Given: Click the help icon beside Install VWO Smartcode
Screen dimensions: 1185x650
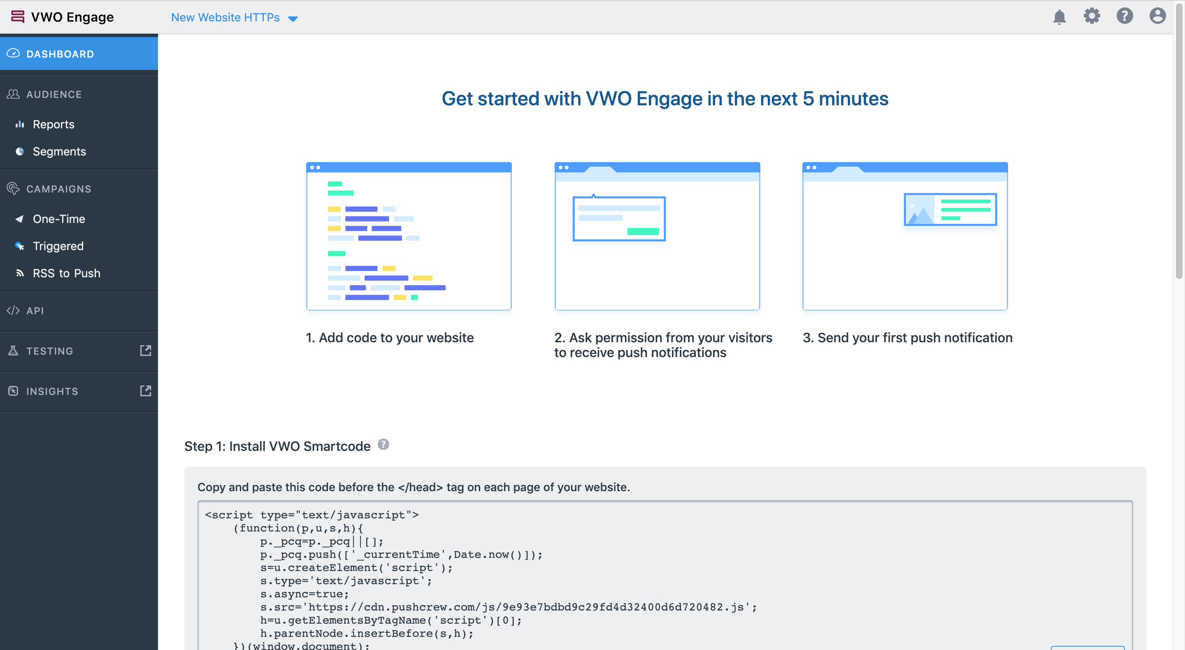Looking at the screenshot, I should pos(383,444).
